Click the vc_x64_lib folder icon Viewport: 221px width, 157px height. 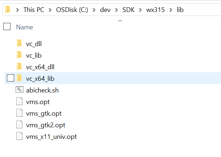(x=19, y=78)
